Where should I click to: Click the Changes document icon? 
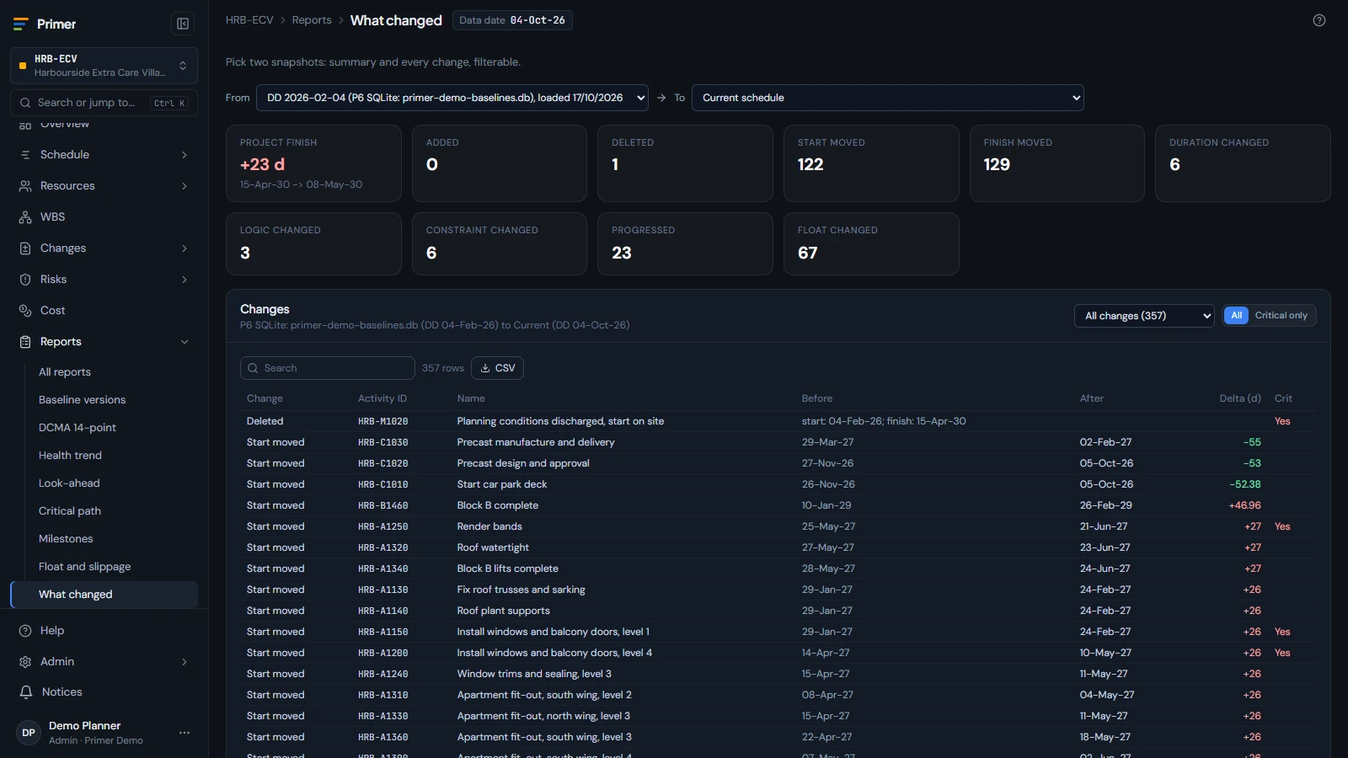pyautogui.click(x=25, y=248)
